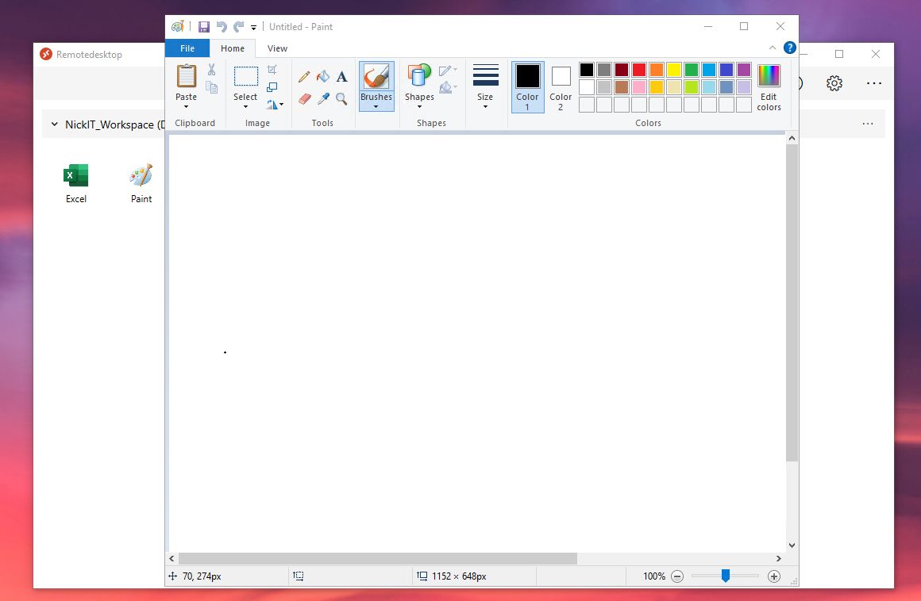Pick the green color swatch
The width and height of the screenshot is (921, 601).
(692, 70)
